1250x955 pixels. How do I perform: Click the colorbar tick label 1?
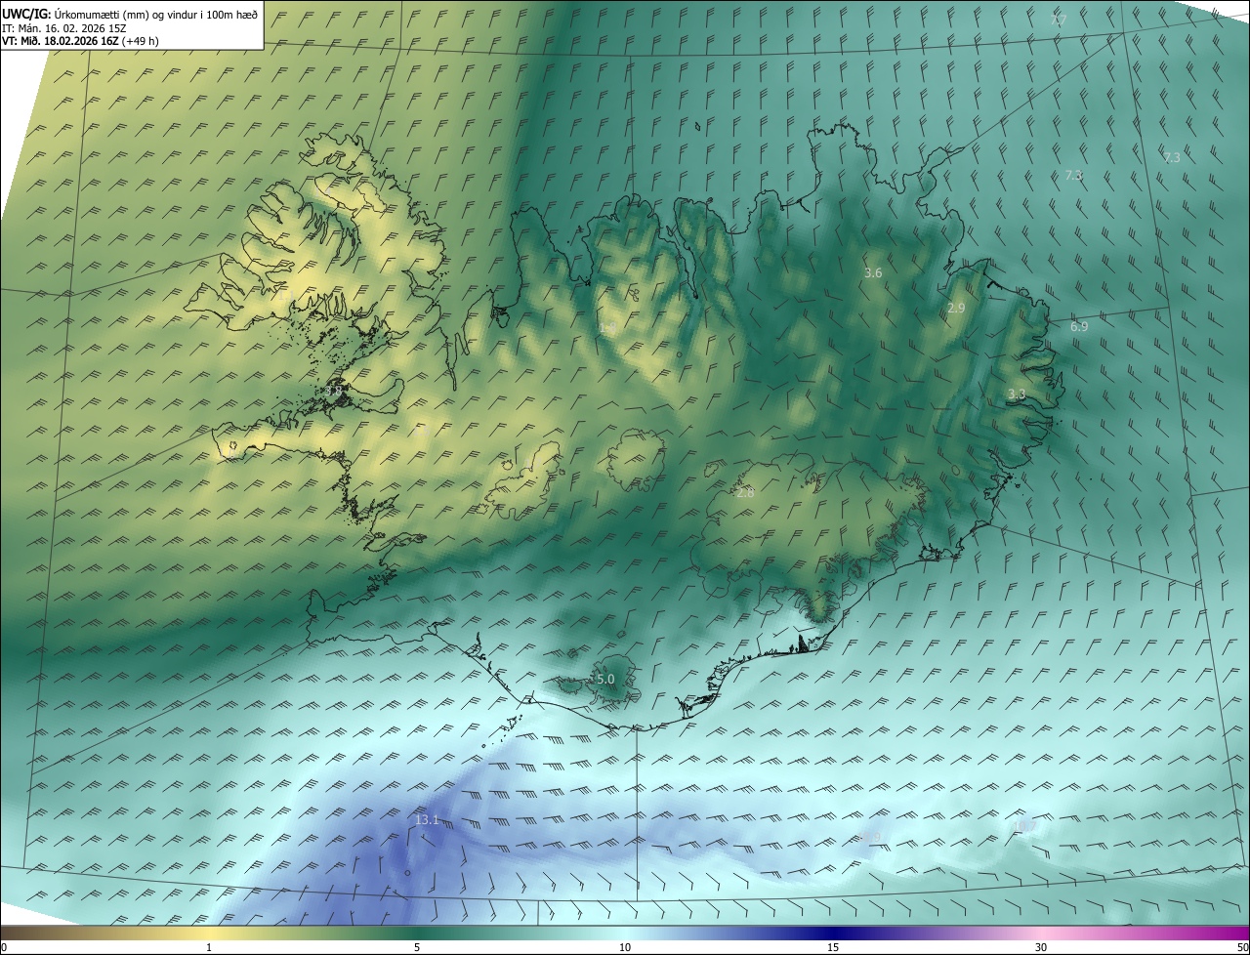209,947
